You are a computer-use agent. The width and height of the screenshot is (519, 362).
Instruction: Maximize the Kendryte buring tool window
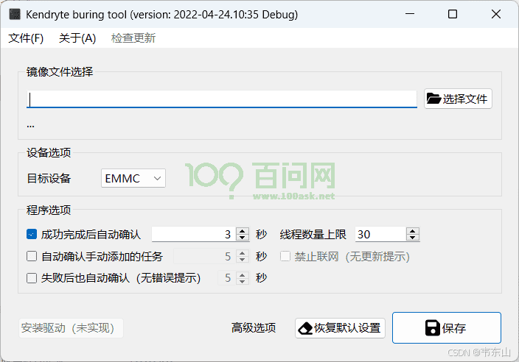453,14
